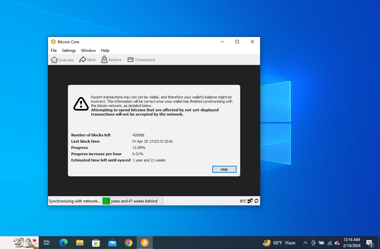The width and height of the screenshot is (380, 249).
Task: Open the 68°F Haze weather widget
Action: (x=279, y=243)
